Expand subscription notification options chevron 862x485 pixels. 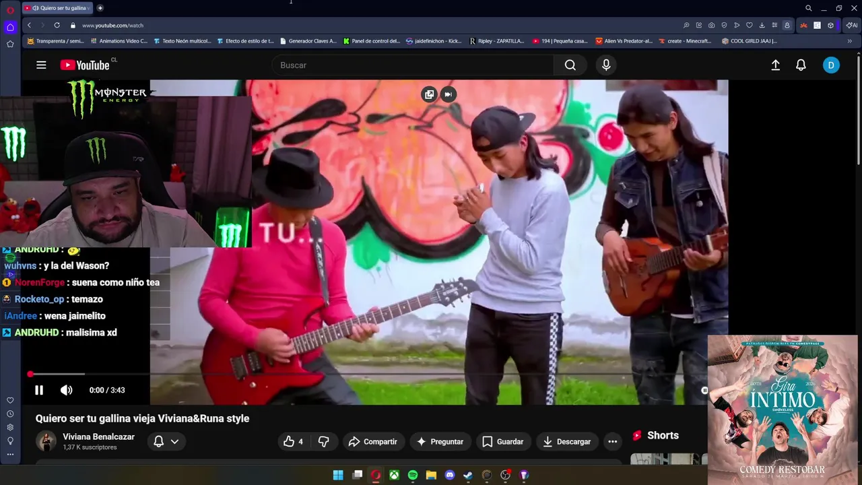pos(174,442)
